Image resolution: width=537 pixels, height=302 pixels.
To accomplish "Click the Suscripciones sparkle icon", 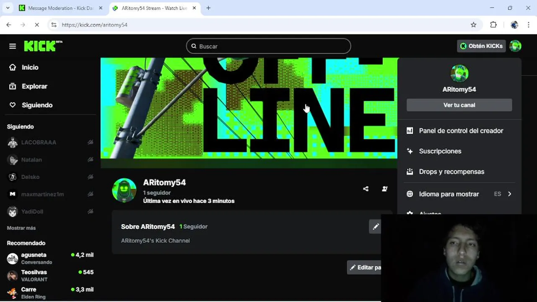I will point(410,151).
